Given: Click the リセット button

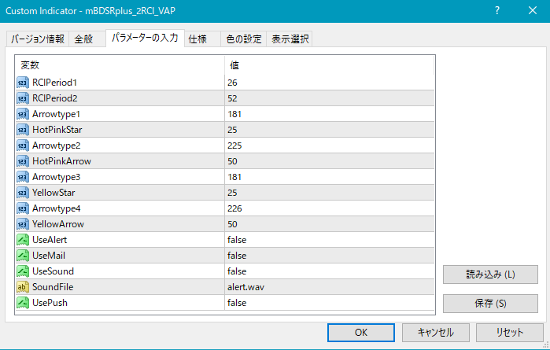Looking at the screenshot, I should pyautogui.click(x=509, y=332).
